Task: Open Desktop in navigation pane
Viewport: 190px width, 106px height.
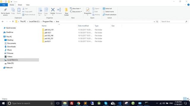Action: [10, 40]
